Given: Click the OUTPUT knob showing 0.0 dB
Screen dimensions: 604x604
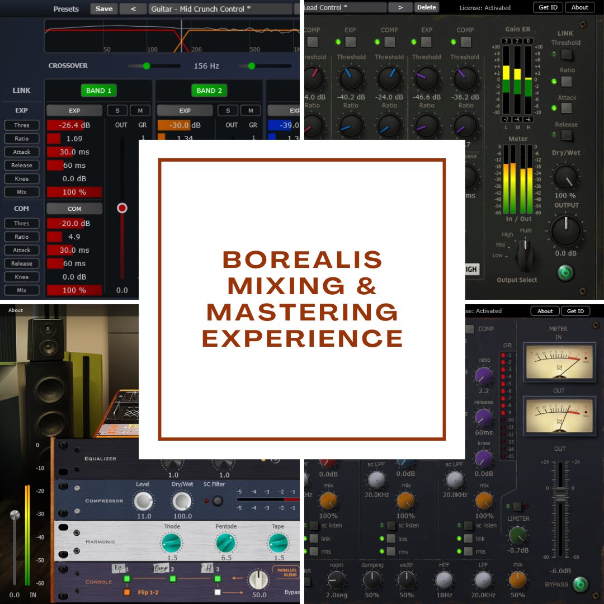Looking at the screenshot, I should pyautogui.click(x=566, y=231).
